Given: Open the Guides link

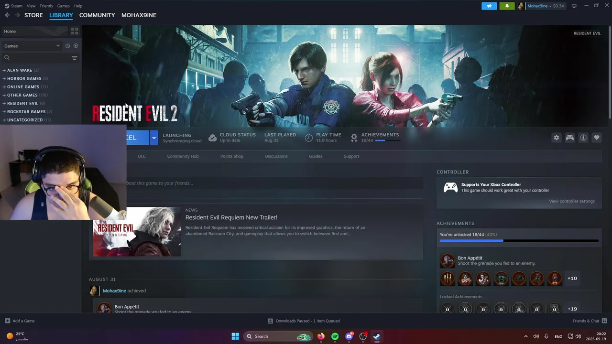Looking at the screenshot, I should (x=316, y=156).
